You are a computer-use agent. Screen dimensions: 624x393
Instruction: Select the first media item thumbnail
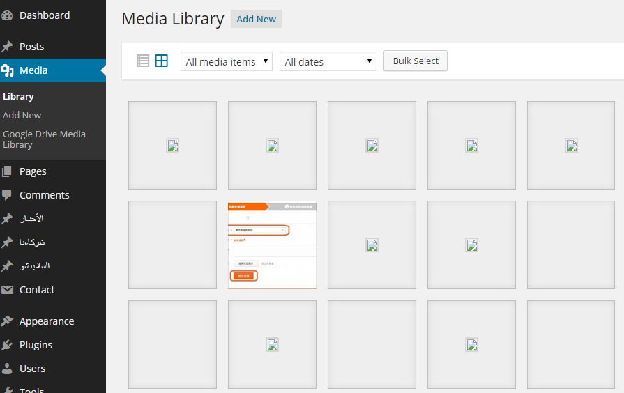[172, 145]
